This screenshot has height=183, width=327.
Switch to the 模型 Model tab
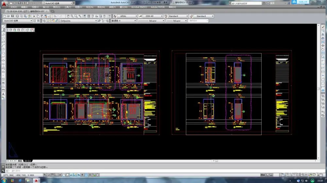pos(20,161)
